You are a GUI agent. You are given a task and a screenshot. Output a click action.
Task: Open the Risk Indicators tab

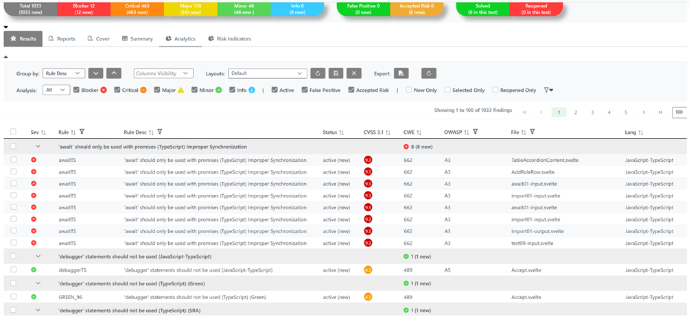click(229, 39)
